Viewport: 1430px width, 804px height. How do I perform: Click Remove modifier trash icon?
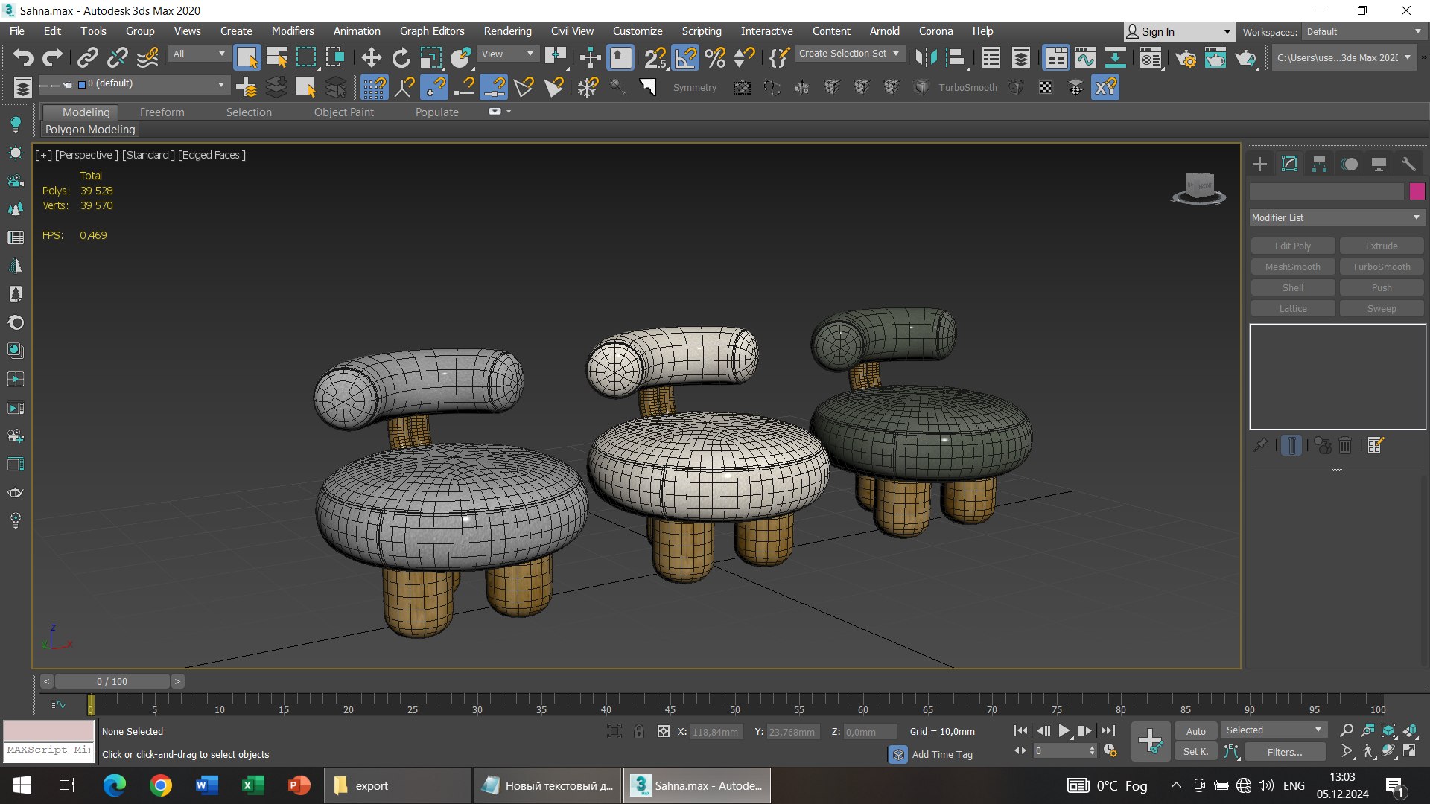[1345, 445]
